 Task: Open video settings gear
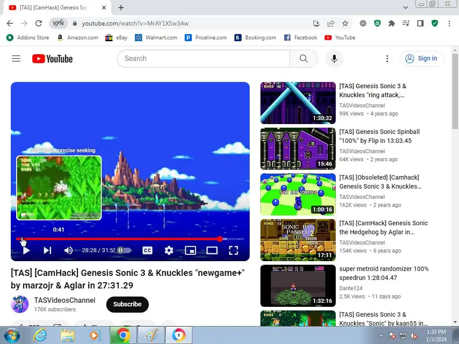[x=169, y=250]
